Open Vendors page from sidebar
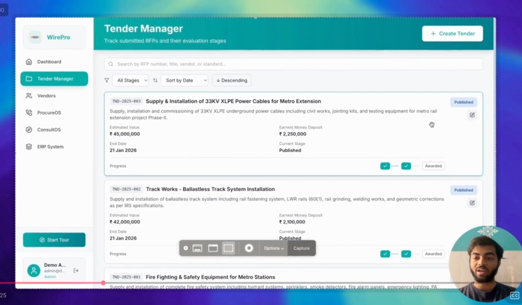Viewport: 522px width, 305px height. tap(54, 96)
